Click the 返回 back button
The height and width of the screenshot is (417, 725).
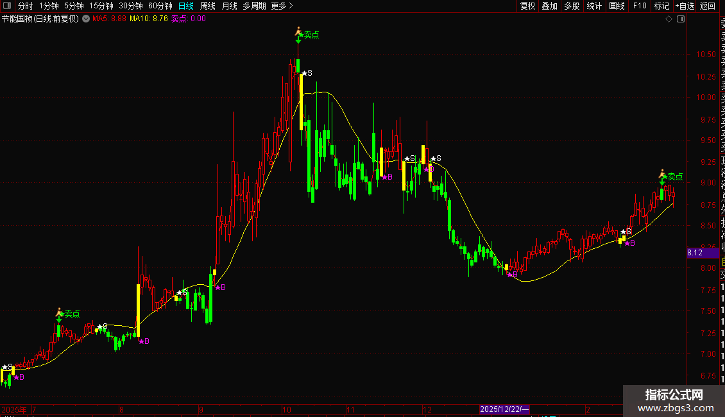(708, 6)
